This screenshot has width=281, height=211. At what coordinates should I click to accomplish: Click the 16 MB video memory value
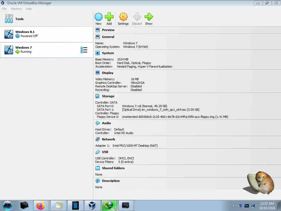tap(135, 79)
